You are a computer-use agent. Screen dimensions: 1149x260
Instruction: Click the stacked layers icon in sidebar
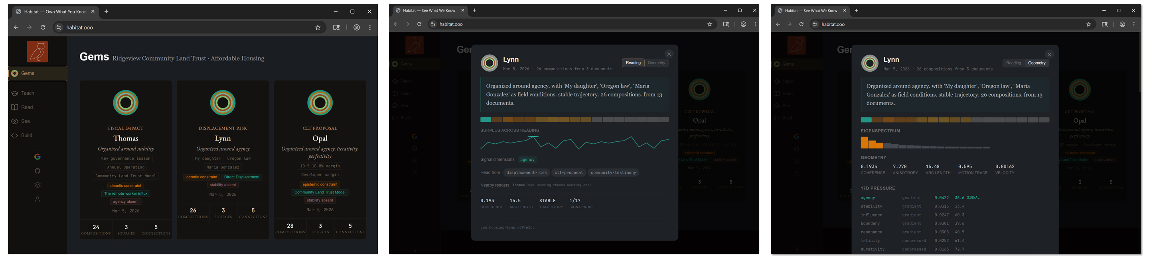coord(38,185)
